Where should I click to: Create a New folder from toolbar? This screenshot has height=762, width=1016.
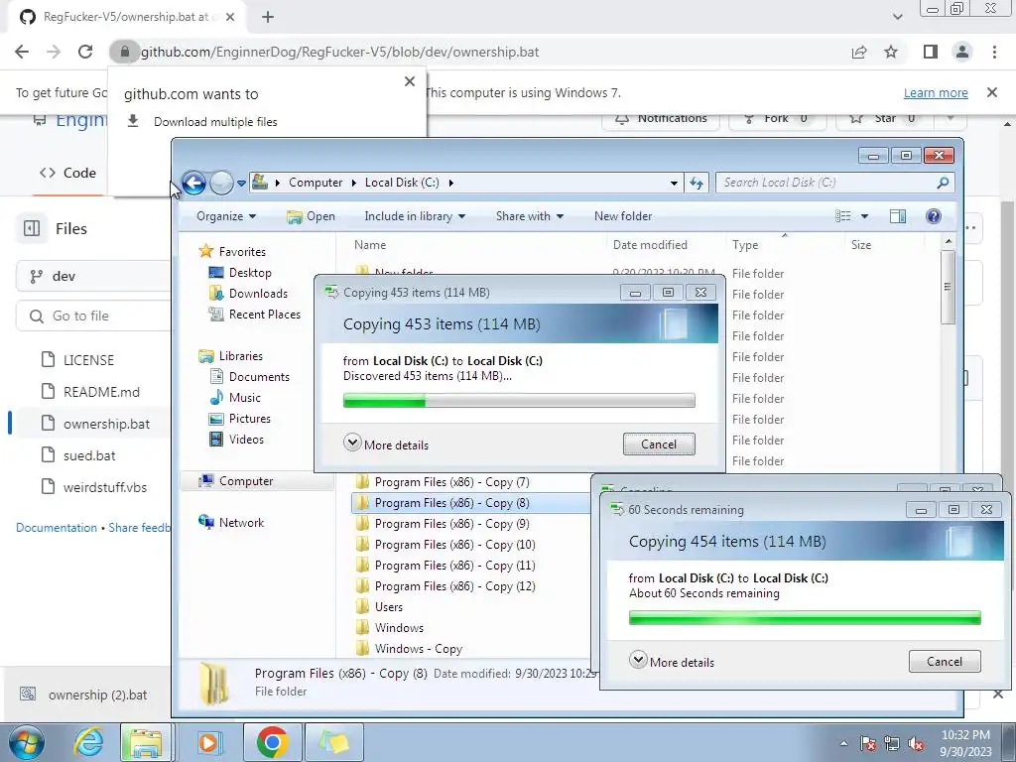coord(623,216)
